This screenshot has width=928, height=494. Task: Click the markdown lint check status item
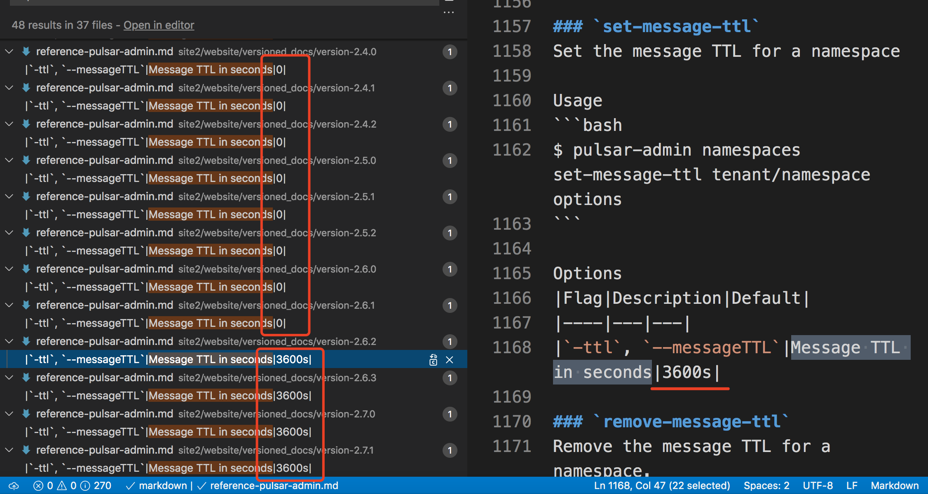pyautogui.click(x=157, y=486)
